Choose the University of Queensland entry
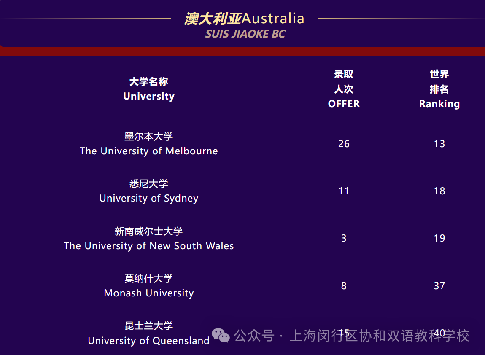This screenshot has height=355, width=485. (x=148, y=333)
